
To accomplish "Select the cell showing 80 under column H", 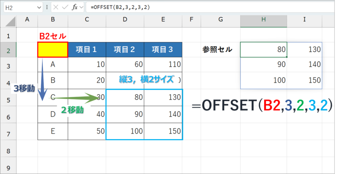I will 263,49.
